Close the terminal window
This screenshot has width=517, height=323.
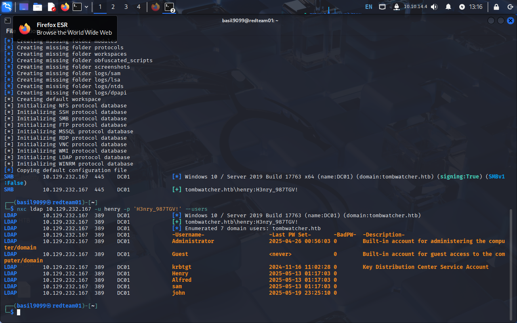[511, 21]
